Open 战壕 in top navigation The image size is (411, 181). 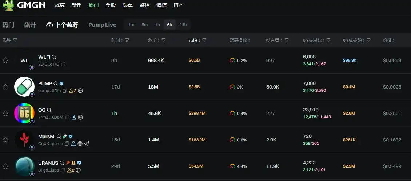(x=60, y=5)
